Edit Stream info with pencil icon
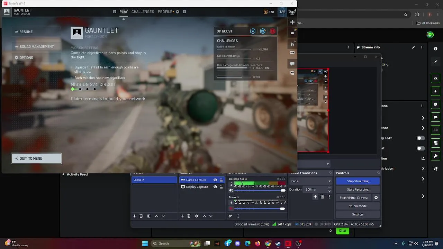 pyautogui.click(x=413, y=47)
